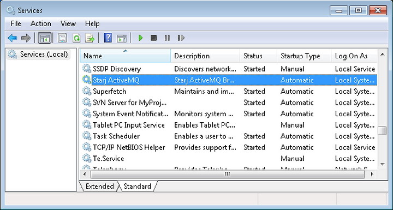Click the gear icon beside Tablet PC Input Service

[87, 125]
